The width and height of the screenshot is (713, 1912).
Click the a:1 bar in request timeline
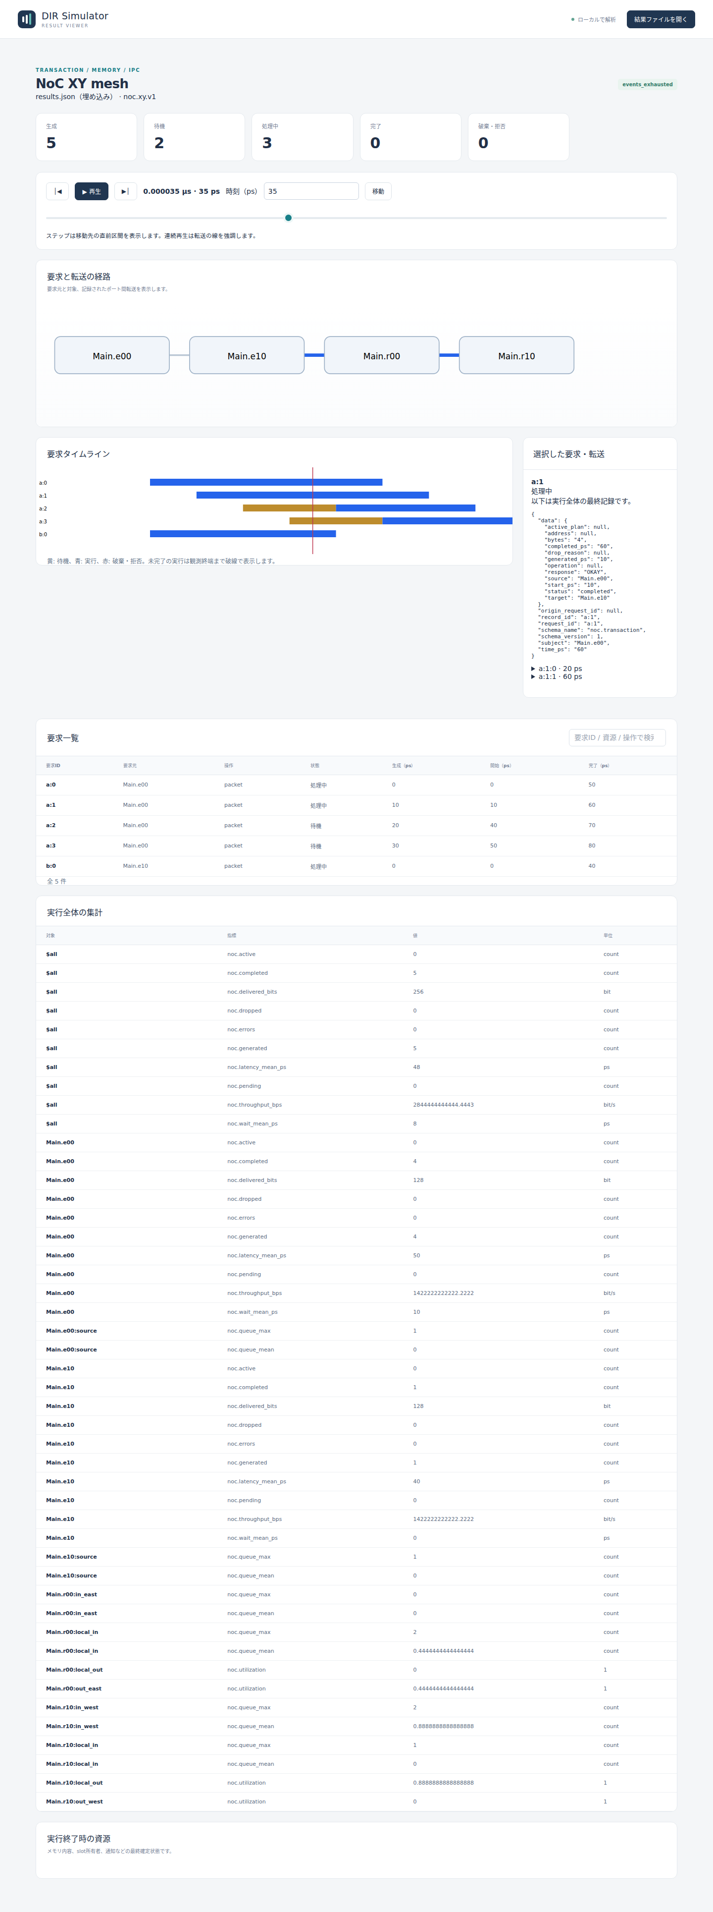click(x=312, y=495)
